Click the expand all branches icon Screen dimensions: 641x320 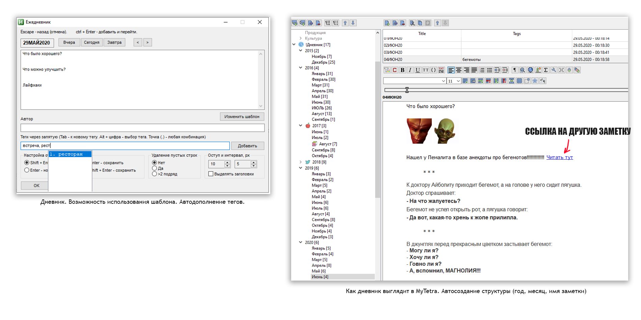328,23
